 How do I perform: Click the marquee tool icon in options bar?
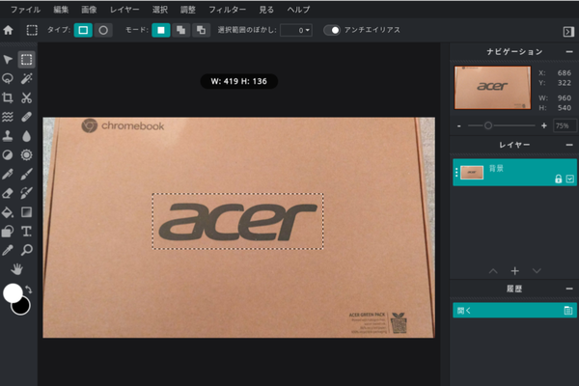click(32, 30)
